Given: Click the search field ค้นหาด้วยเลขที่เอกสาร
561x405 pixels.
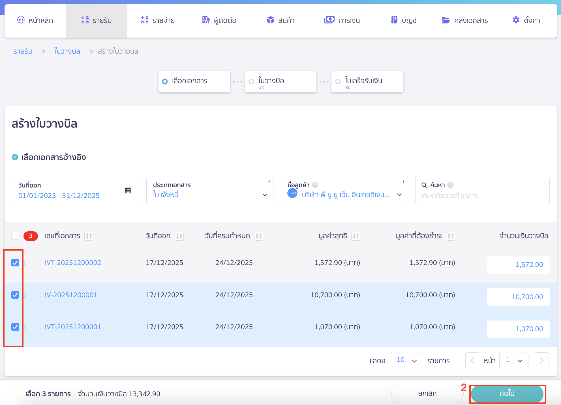Looking at the screenshot, I should point(481,195).
